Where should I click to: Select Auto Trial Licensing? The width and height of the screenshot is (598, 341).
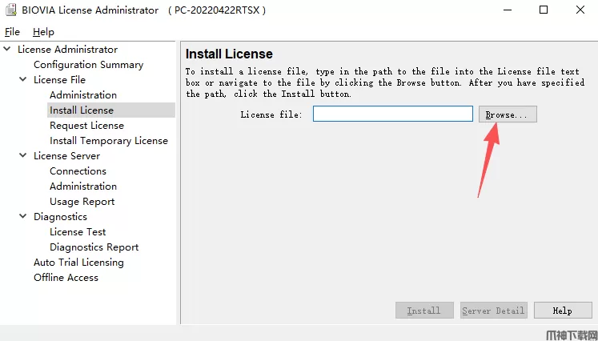click(78, 263)
